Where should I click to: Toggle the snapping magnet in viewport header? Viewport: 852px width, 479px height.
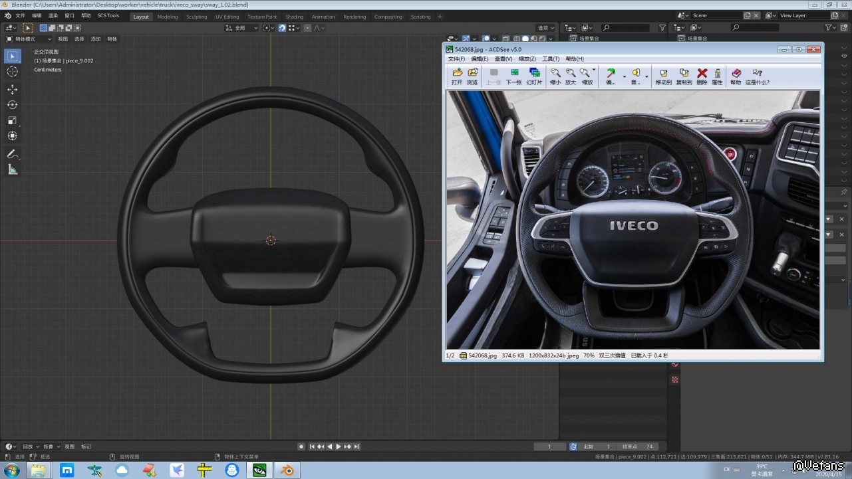pos(282,28)
